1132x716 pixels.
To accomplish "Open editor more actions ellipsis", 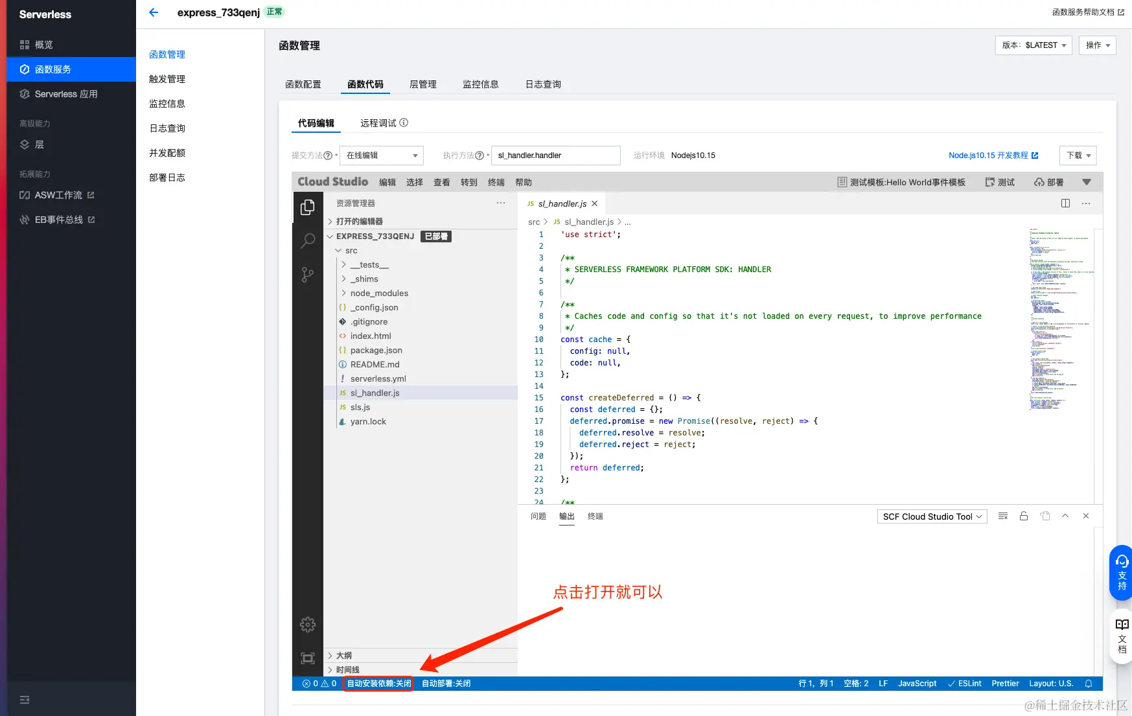I will click(1086, 203).
